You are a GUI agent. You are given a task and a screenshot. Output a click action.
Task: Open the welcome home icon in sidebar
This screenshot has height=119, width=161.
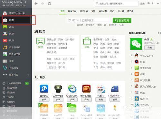(5, 13)
